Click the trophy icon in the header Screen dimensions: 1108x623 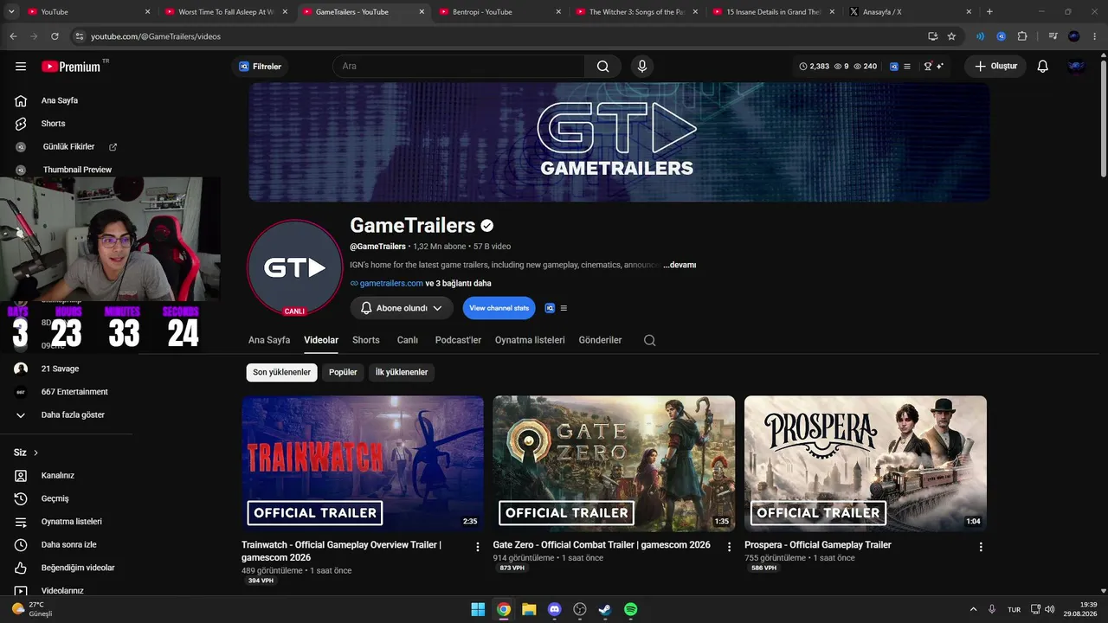click(x=928, y=67)
